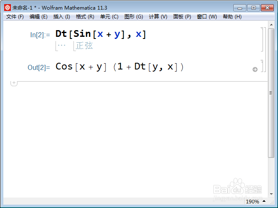Click the vertical scrollbar up arrow
This screenshot has height=208, width=278.
coord(271,25)
